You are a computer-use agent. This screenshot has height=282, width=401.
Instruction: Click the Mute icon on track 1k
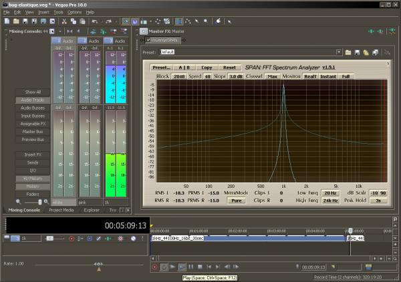(133, 239)
